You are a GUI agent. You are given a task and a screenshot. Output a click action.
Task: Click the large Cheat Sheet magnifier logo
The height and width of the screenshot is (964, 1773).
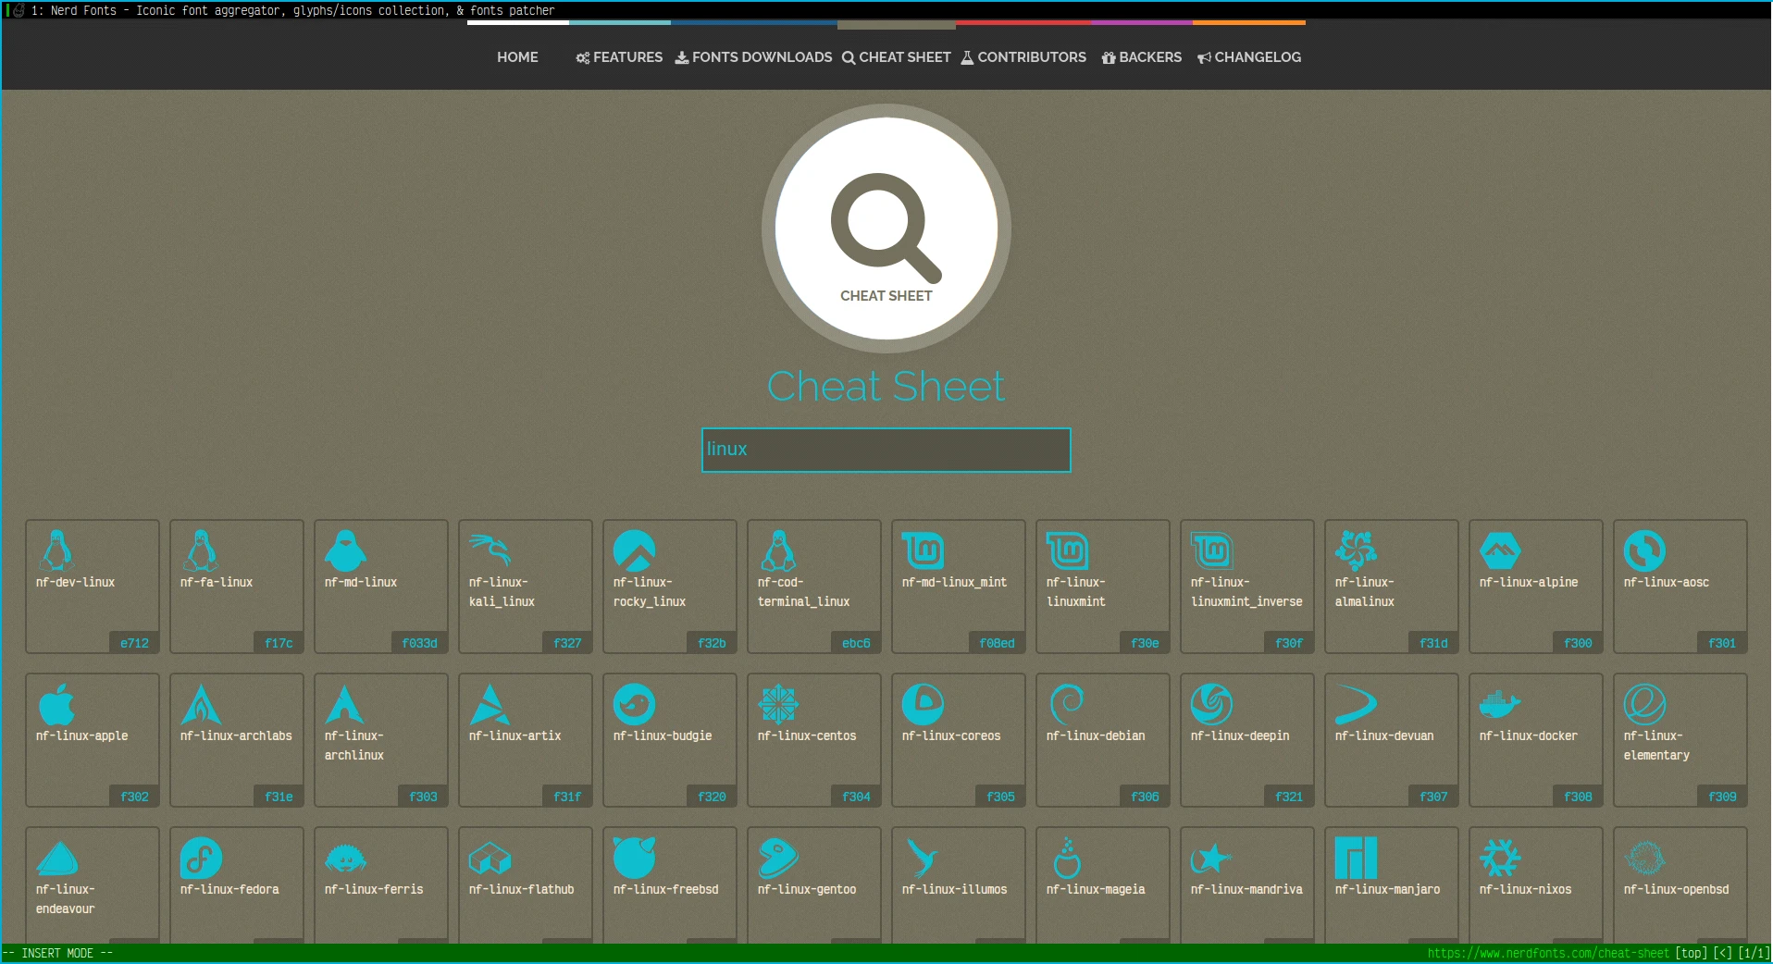tap(886, 229)
